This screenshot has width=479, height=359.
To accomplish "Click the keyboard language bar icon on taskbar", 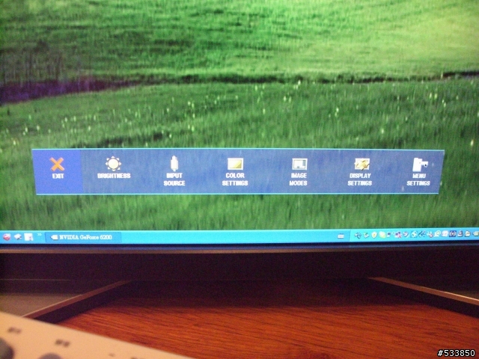I will 341,236.
